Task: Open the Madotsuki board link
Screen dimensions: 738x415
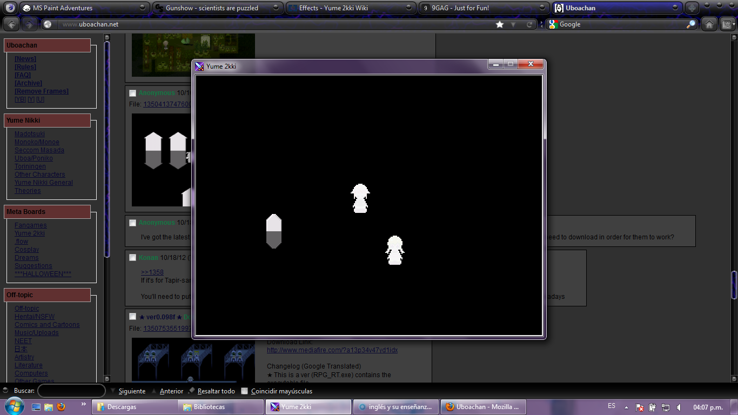Action: (x=30, y=134)
